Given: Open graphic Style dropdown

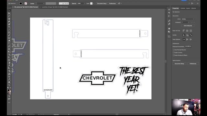Looking at the screenshot, I should coord(93,4).
